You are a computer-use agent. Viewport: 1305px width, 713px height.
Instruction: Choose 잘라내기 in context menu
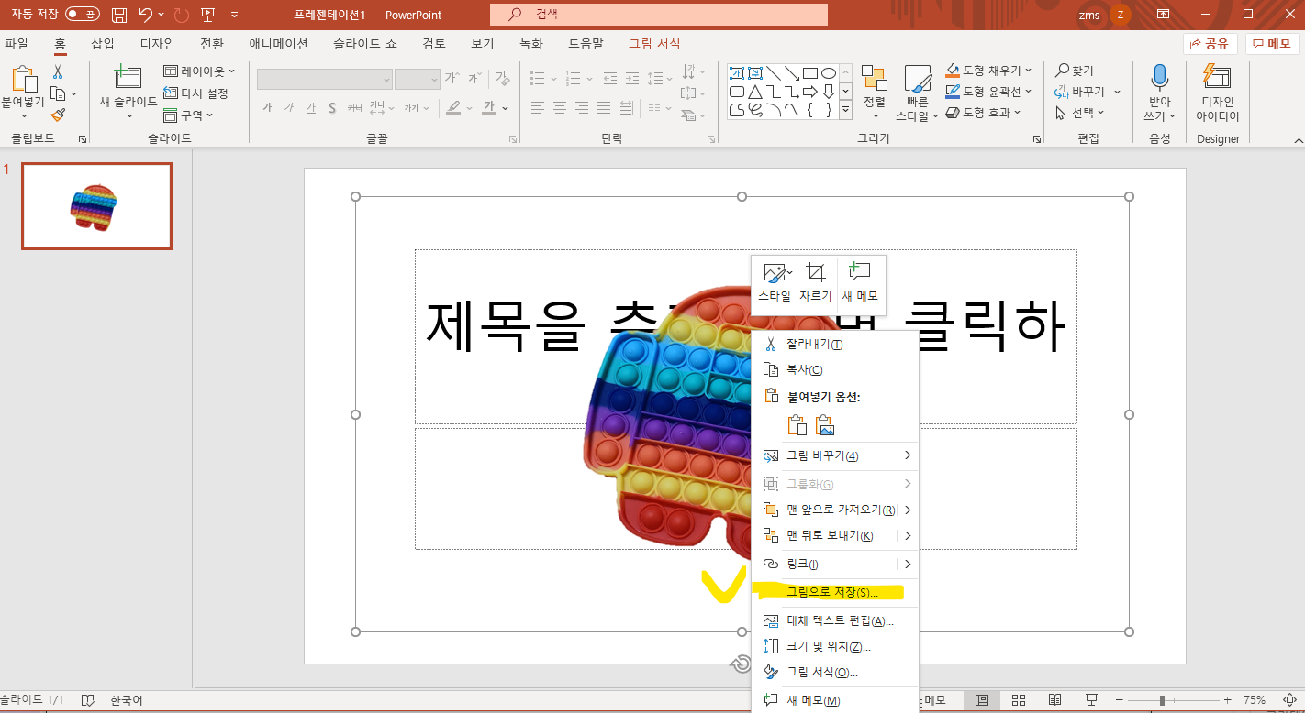[835, 344]
